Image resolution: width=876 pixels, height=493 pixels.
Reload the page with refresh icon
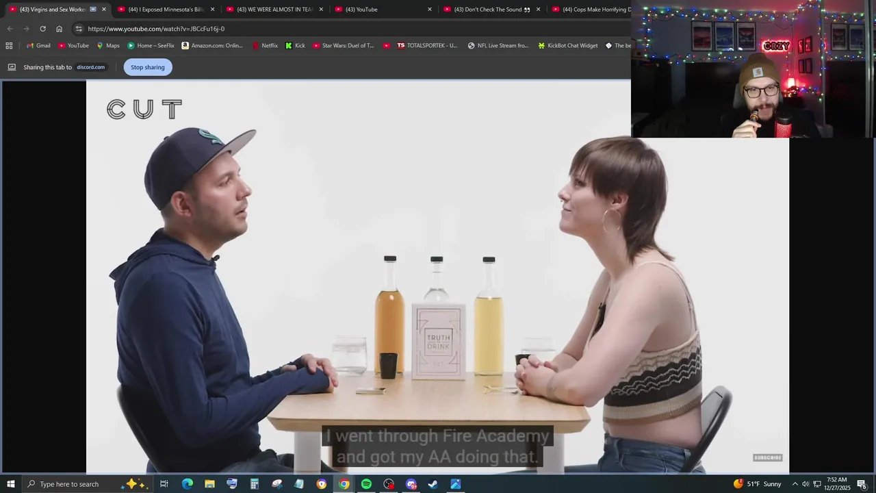42,29
